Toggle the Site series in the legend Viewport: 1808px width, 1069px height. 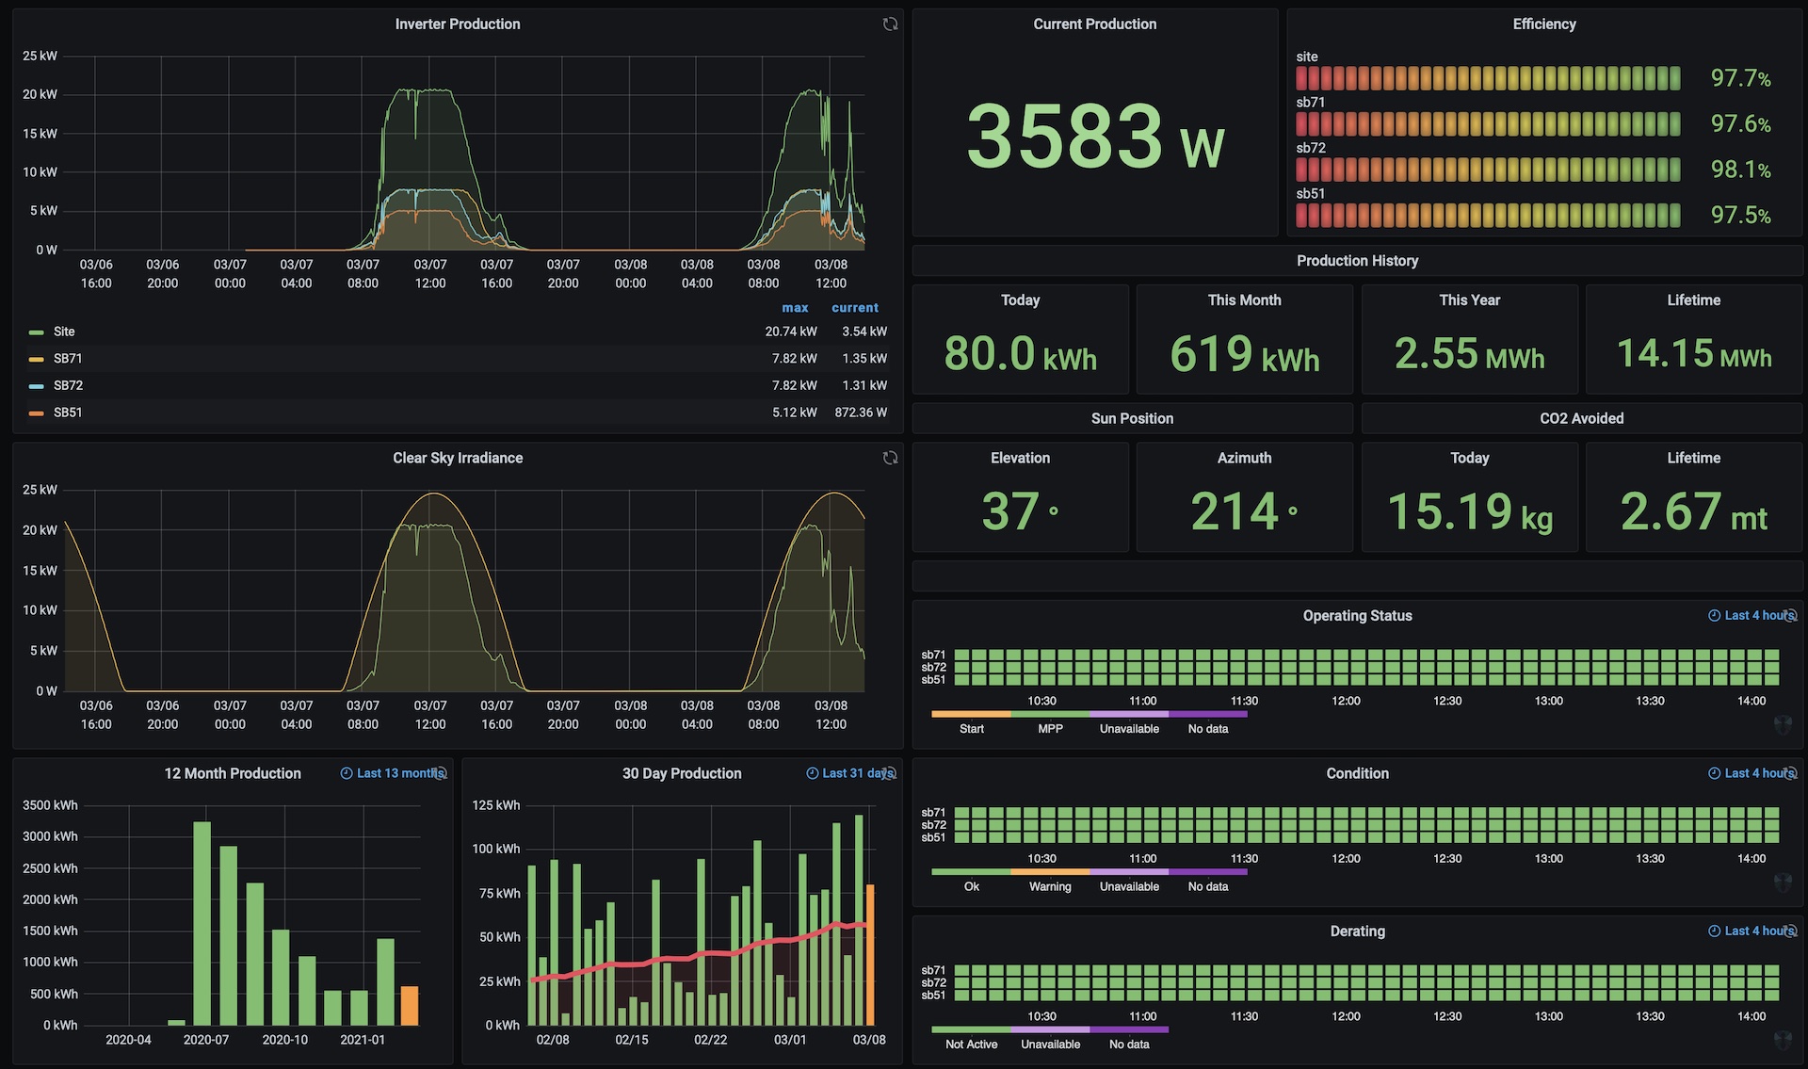coord(64,332)
